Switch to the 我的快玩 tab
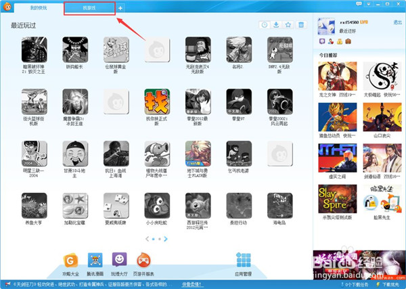This screenshot has width=406, height=289. 39,7
